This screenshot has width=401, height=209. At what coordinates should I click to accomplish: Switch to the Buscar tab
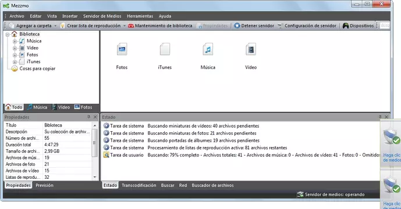[x=168, y=185]
